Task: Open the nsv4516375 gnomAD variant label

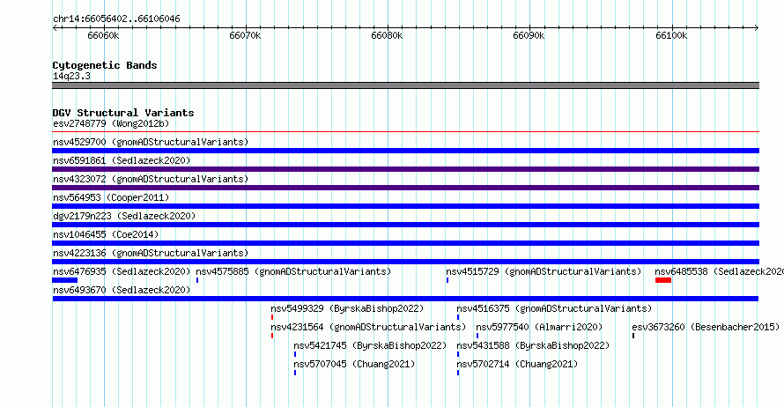Action: click(x=554, y=308)
